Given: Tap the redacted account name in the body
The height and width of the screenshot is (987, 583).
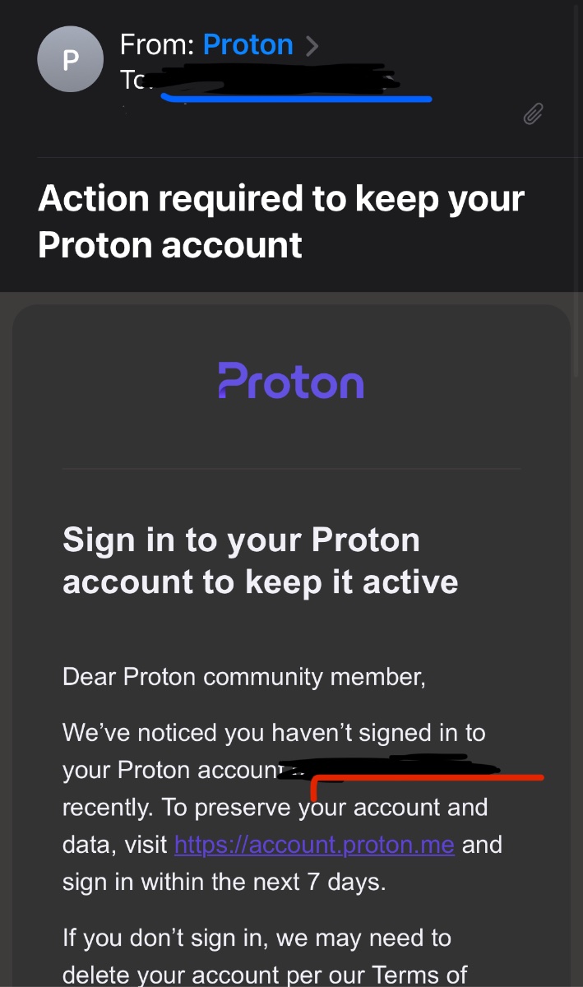Looking at the screenshot, I should point(386,767).
